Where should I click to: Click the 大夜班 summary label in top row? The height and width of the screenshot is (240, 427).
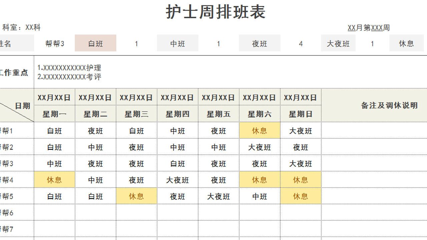pos(338,43)
